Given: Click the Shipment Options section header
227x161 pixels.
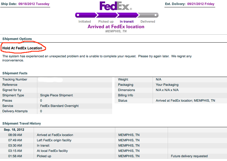Looking at the screenshot, I should tap(17, 39).
